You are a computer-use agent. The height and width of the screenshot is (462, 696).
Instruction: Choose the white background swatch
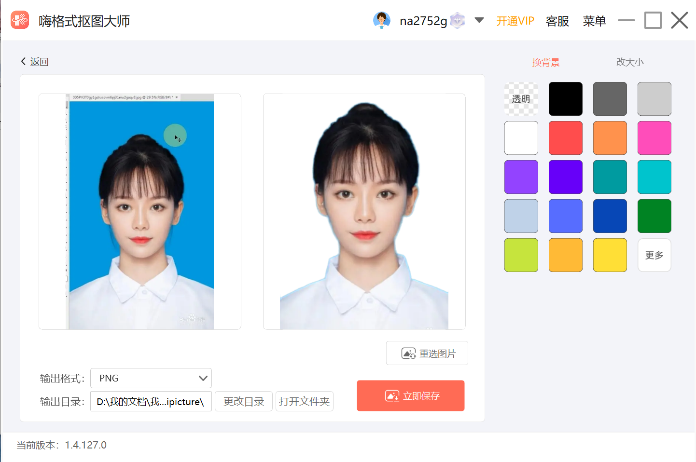[521, 138]
